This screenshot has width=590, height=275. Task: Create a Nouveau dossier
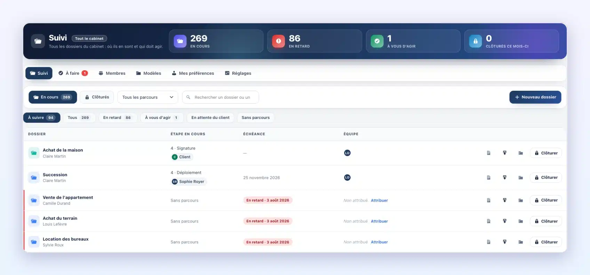[535, 97]
